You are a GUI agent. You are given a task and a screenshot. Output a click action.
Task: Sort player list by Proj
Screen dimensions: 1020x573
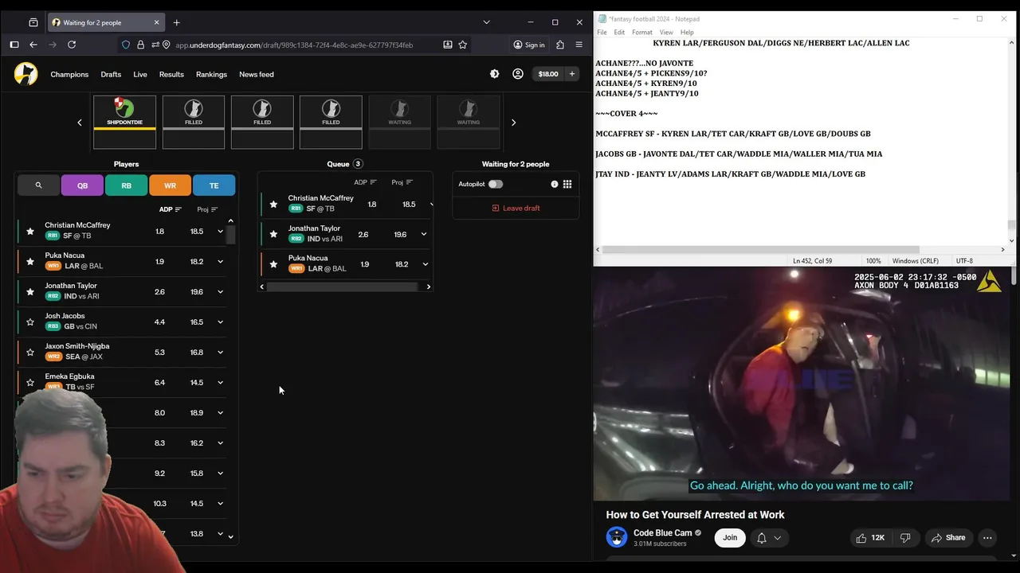point(207,209)
